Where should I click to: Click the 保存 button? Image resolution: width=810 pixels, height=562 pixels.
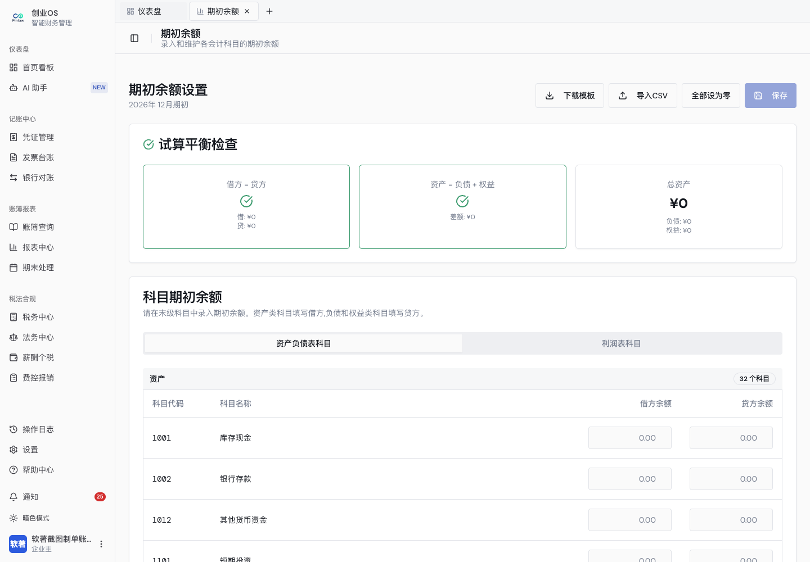click(x=771, y=96)
